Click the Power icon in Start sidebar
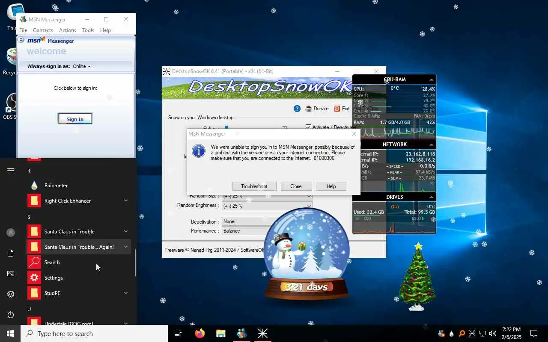The image size is (548, 342). pyautogui.click(x=11, y=315)
